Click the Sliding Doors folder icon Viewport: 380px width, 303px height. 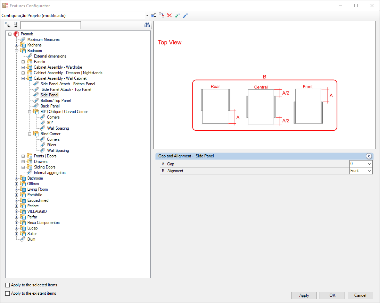30,167
